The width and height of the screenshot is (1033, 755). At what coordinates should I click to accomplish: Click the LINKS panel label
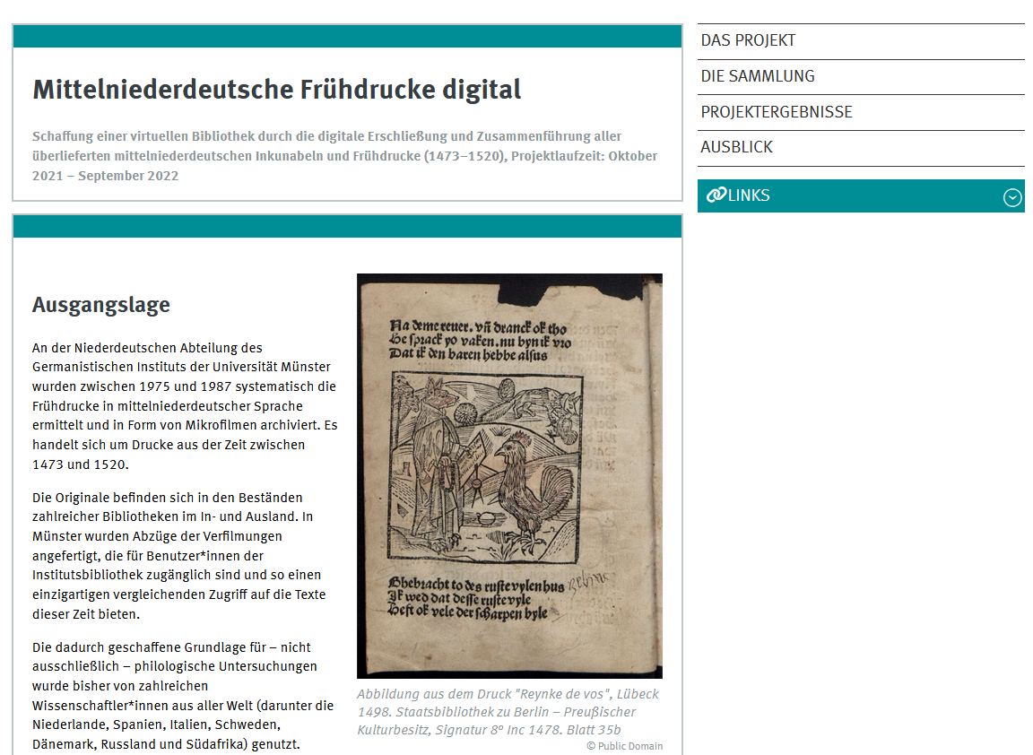[x=749, y=195]
